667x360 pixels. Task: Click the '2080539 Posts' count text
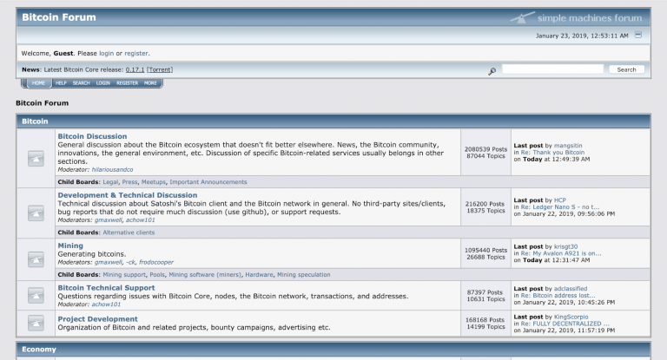[485, 149]
